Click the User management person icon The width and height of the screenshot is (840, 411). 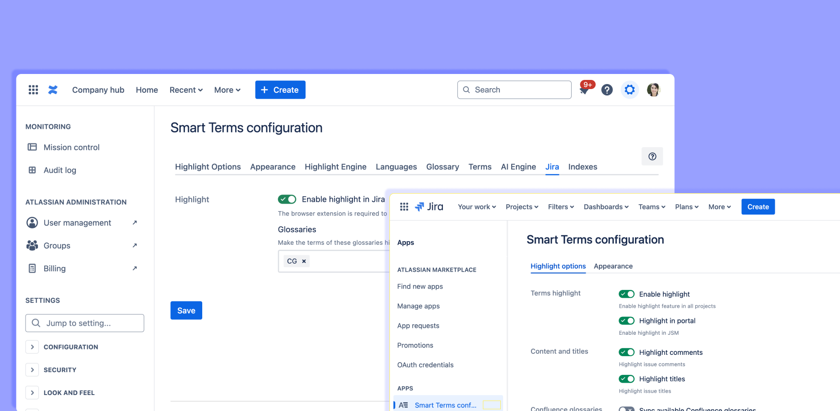(32, 222)
